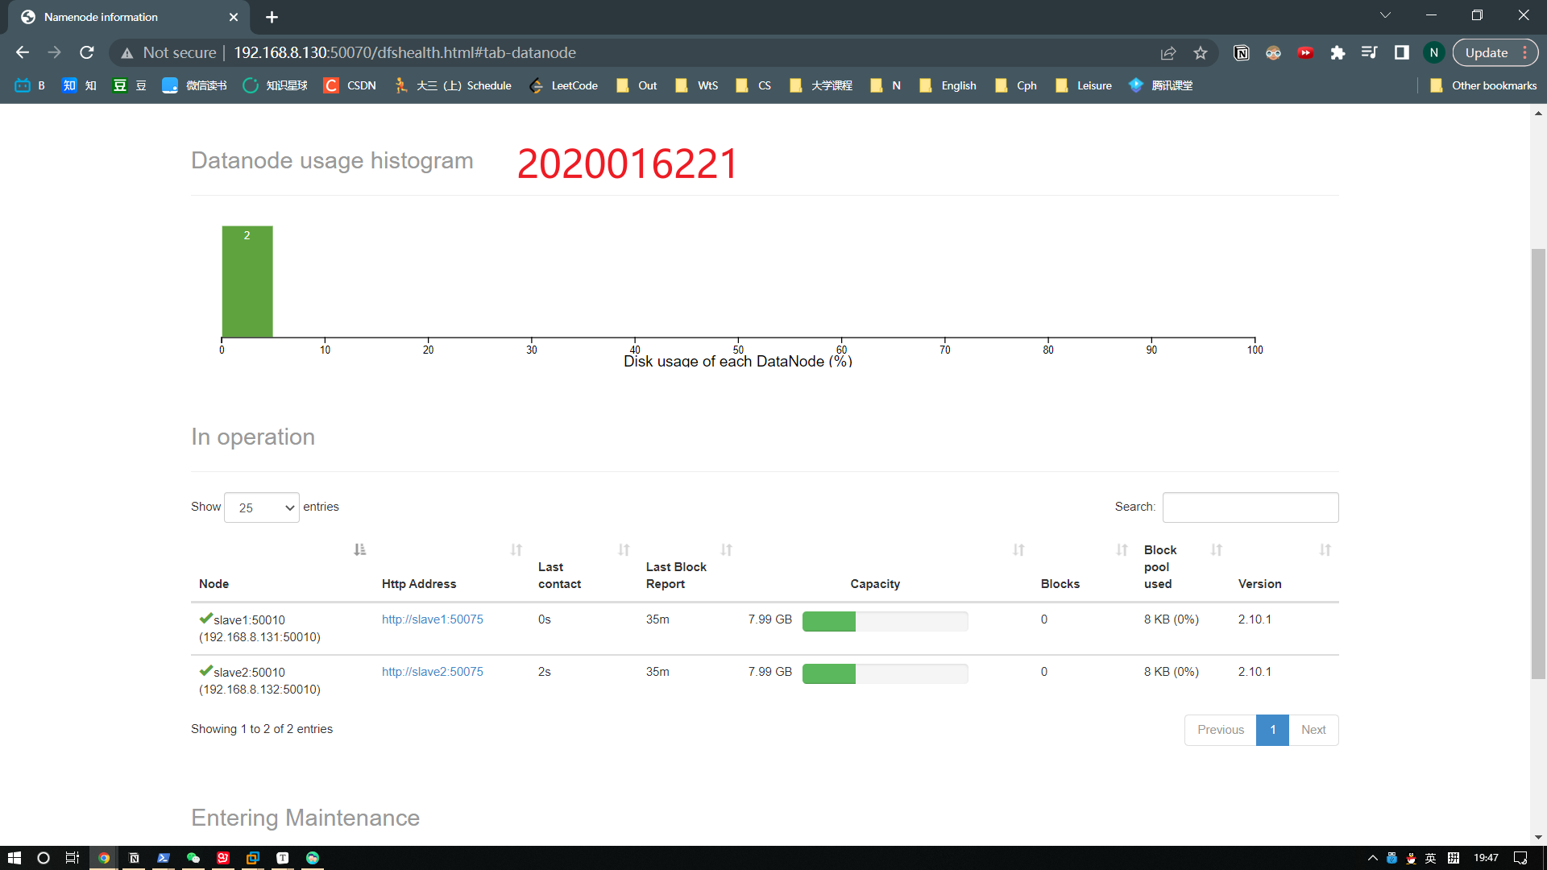Click the page reload icon
The image size is (1547, 870).
coord(87,53)
